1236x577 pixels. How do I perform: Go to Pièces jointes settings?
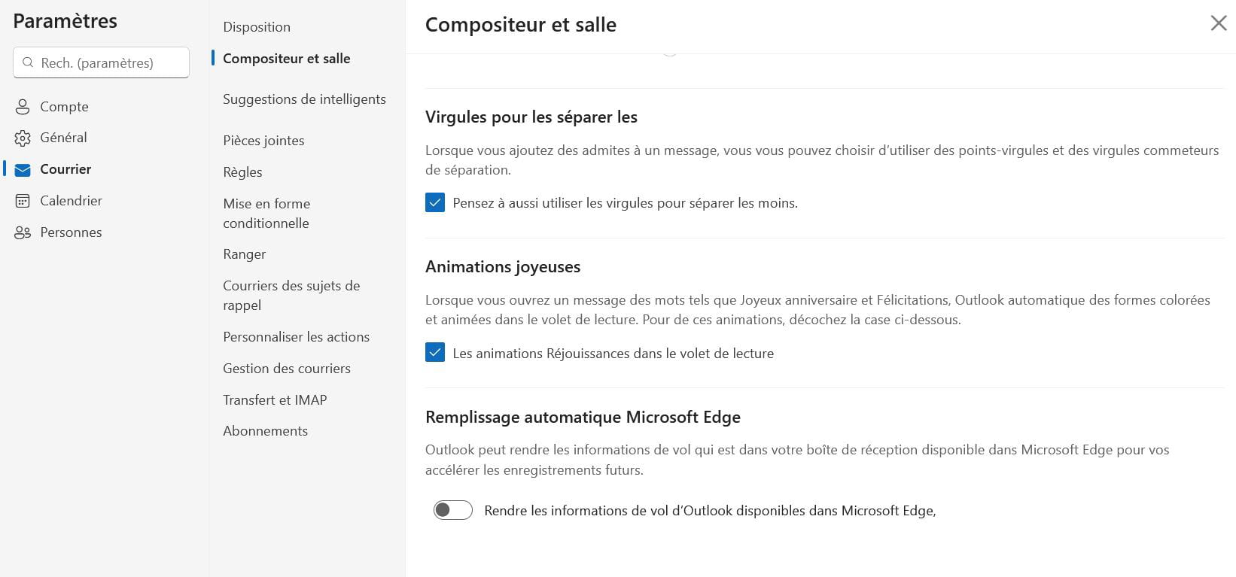(x=263, y=141)
